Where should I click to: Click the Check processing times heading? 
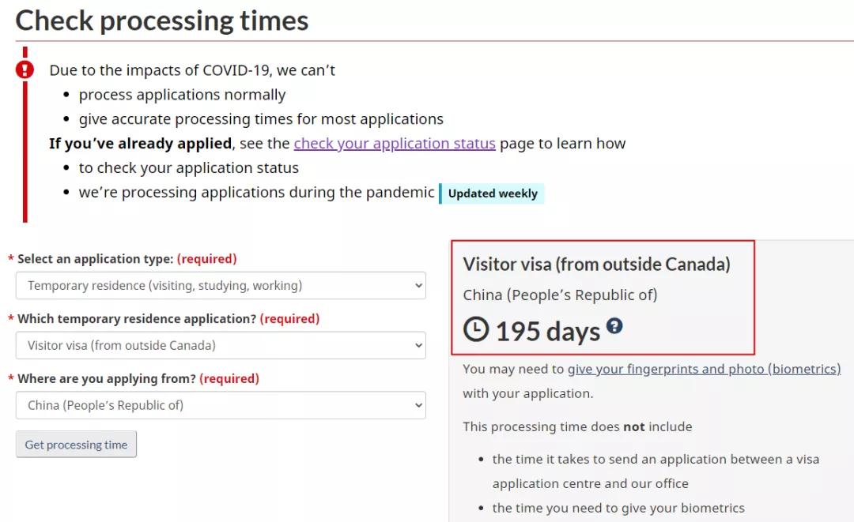162,21
